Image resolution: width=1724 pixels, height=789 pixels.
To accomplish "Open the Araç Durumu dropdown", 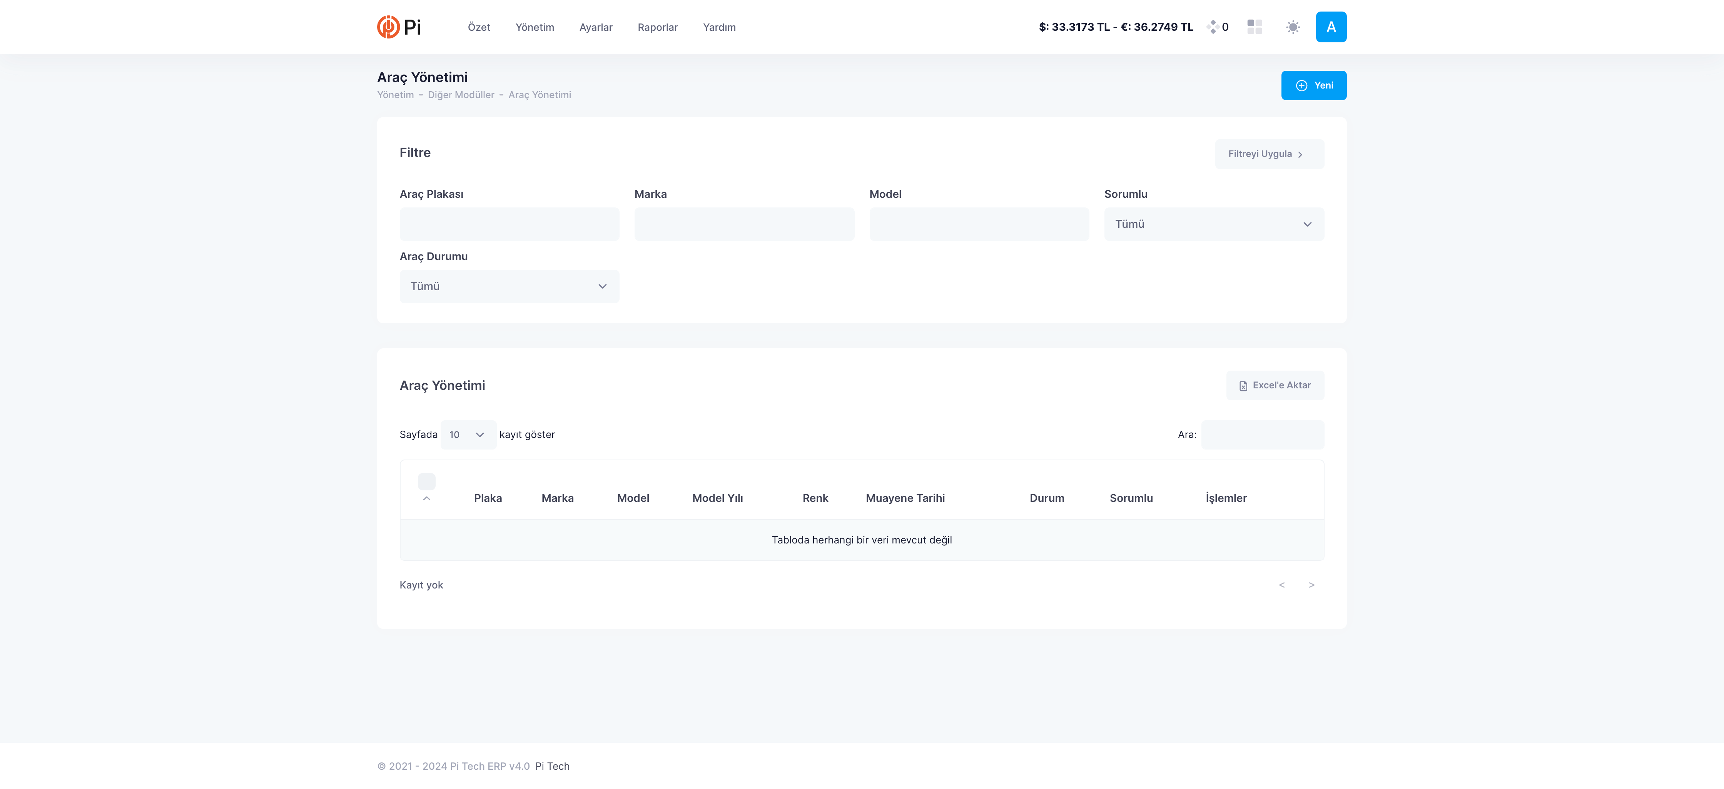I will point(509,286).
